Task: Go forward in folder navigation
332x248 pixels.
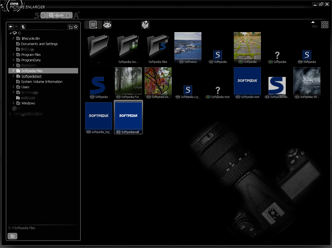Action: [16, 26]
